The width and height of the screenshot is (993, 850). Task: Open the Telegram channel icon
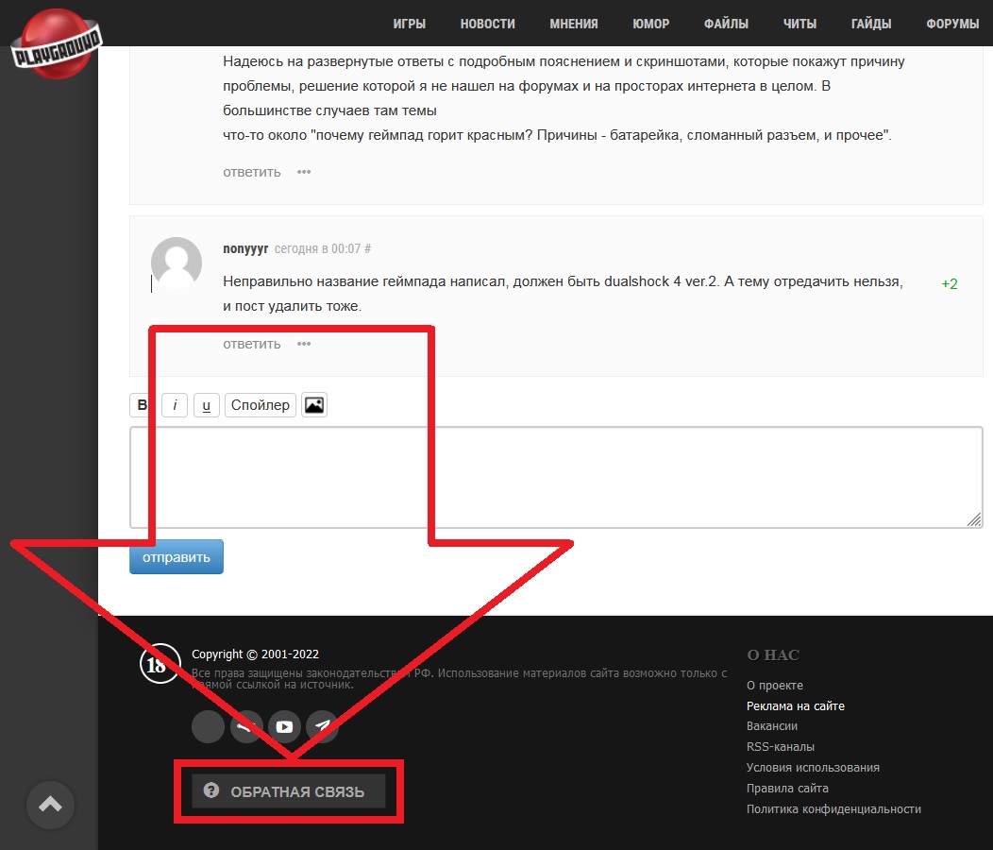coord(322,726)
